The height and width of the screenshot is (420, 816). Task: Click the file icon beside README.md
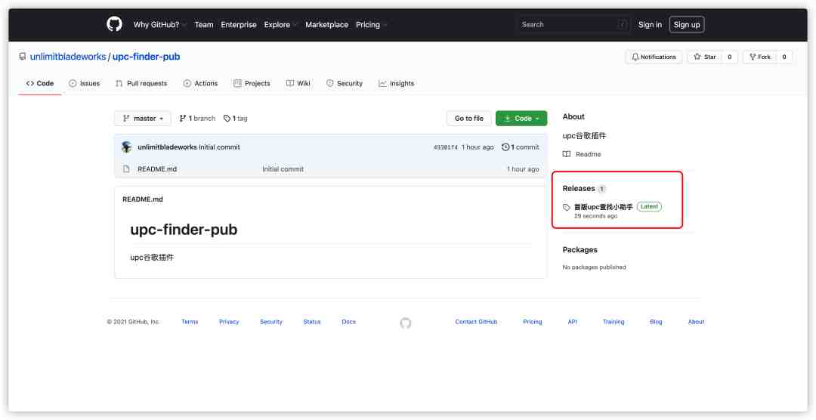(126, 169)
